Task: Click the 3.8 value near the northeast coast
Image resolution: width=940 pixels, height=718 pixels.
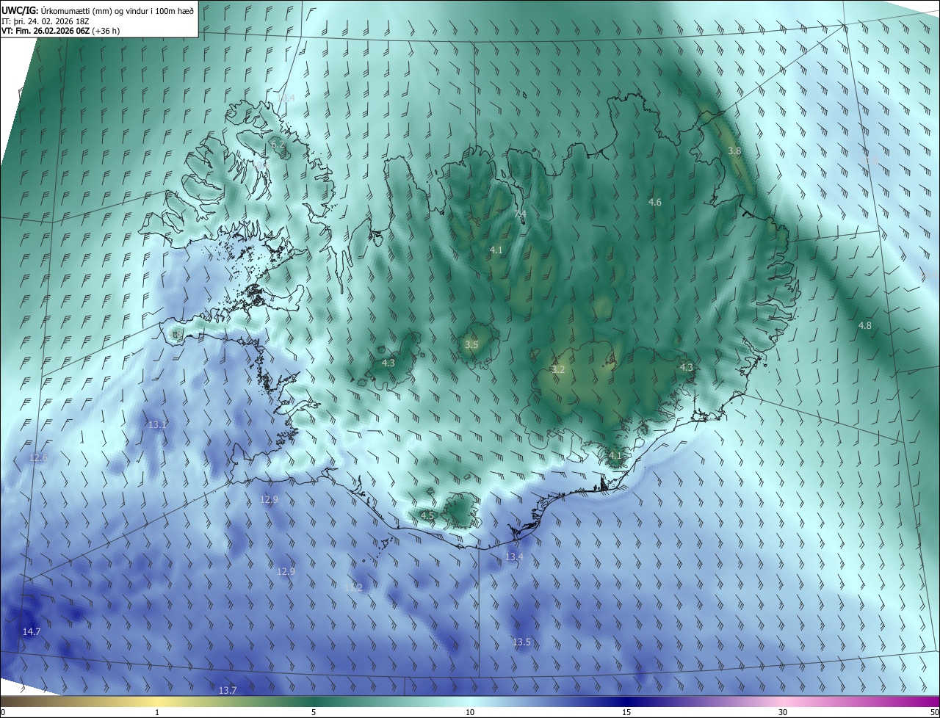Action: pos(734,151)
